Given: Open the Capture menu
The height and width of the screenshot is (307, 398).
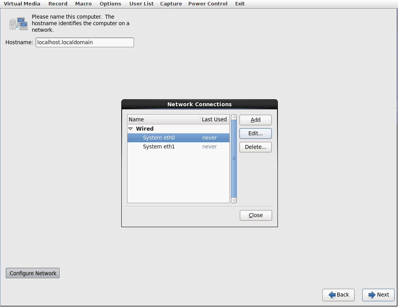Looking at the screenshot, I should click(x=171, y=3).
